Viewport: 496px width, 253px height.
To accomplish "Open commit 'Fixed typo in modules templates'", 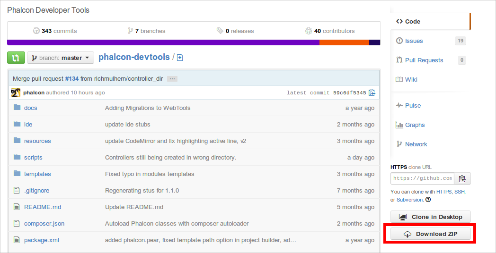I will pos(150,174).
